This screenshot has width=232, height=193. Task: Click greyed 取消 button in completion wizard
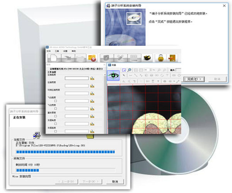(217, 79)
